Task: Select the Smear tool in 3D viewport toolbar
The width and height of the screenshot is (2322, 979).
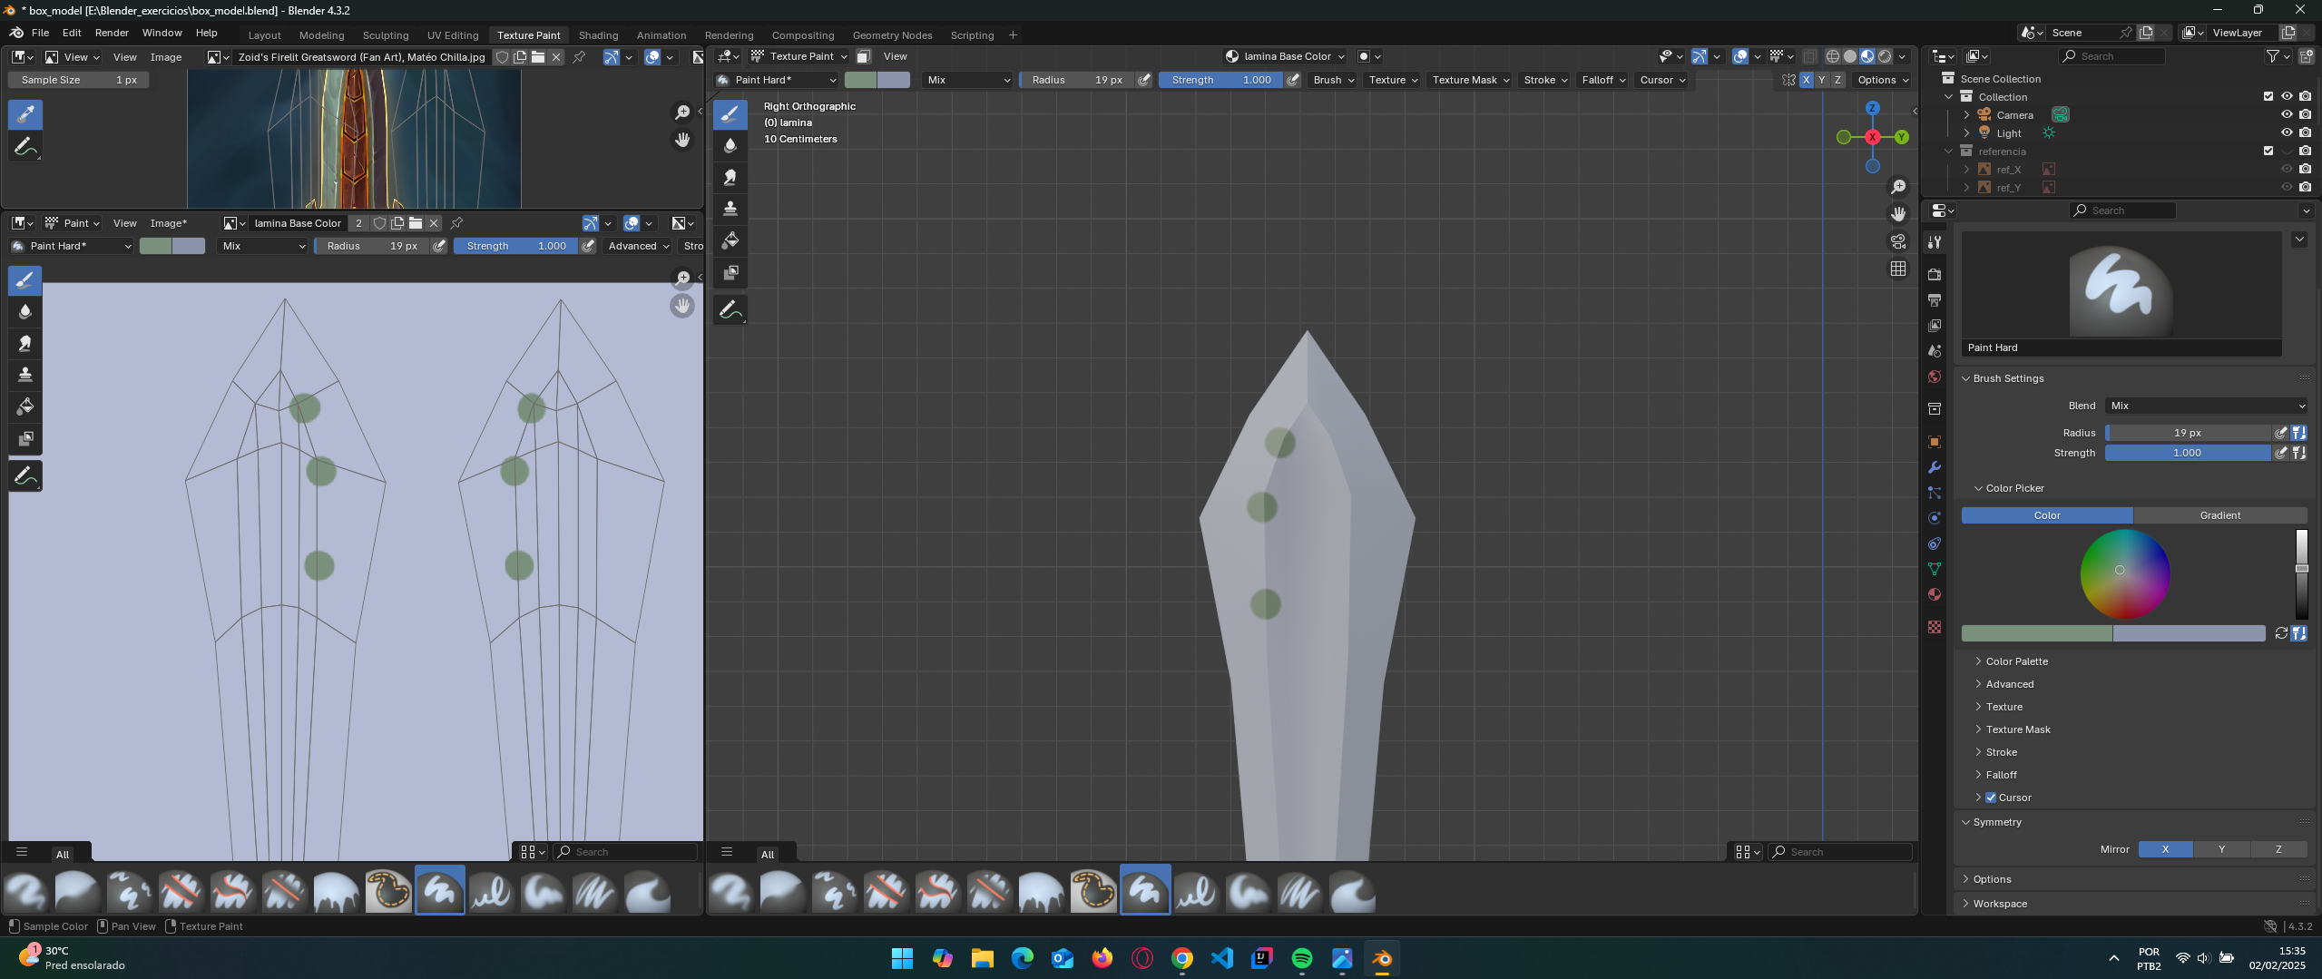Action: tap(730, 177)
